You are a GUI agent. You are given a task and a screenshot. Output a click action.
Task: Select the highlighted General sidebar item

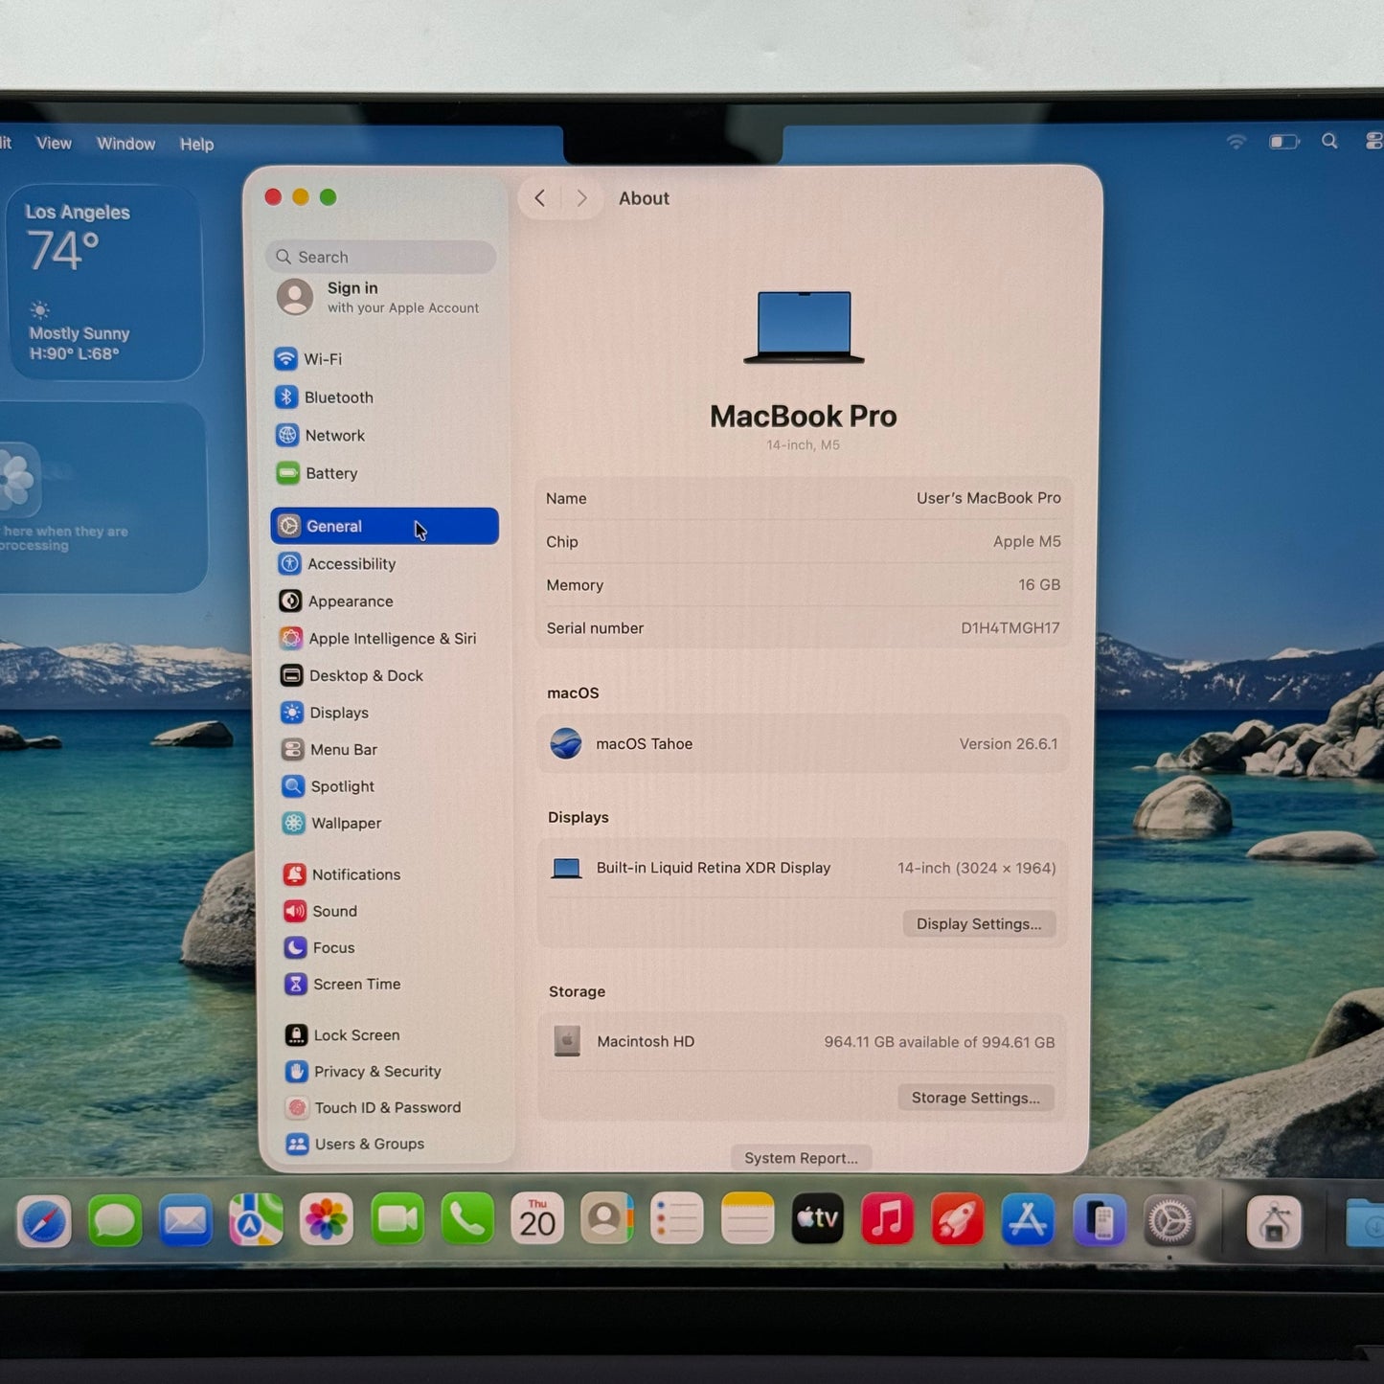[x=384, y=526]
